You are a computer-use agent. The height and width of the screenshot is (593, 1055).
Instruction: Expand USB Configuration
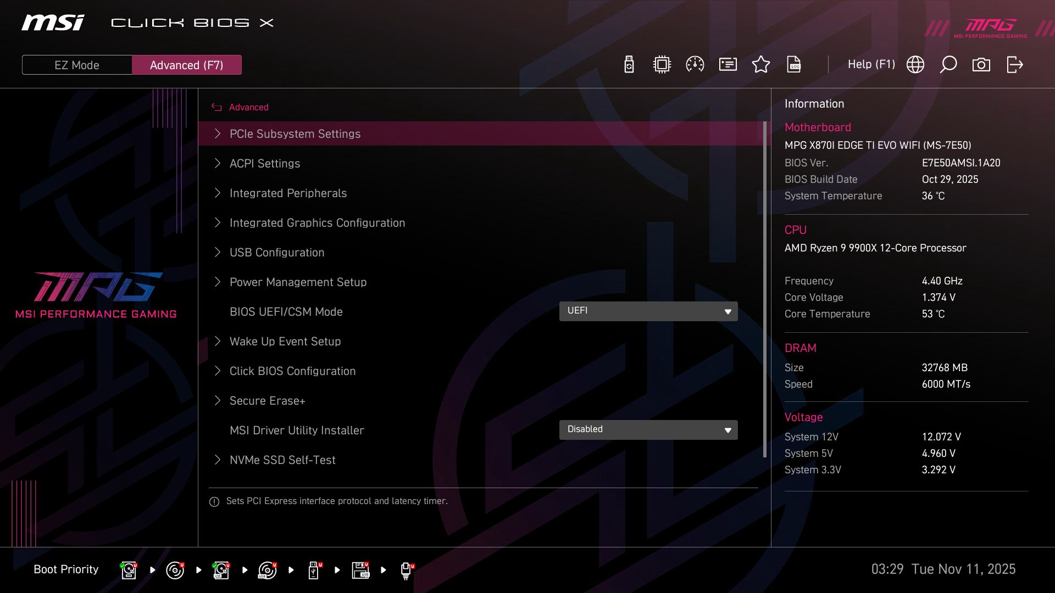click(x=277, y=252)
